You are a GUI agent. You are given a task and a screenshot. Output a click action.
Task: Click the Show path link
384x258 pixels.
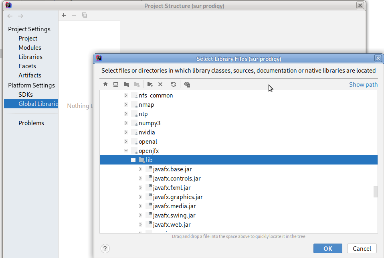[x=363, y=84]
